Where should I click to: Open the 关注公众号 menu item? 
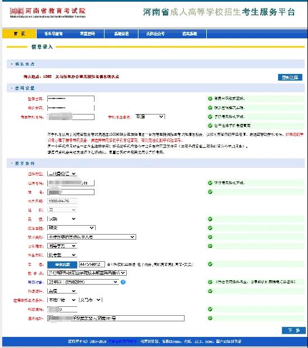point(155,34)
